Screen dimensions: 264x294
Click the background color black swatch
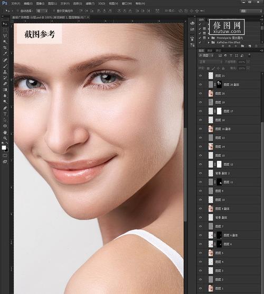pyautogui.click(x=7, y=150)
